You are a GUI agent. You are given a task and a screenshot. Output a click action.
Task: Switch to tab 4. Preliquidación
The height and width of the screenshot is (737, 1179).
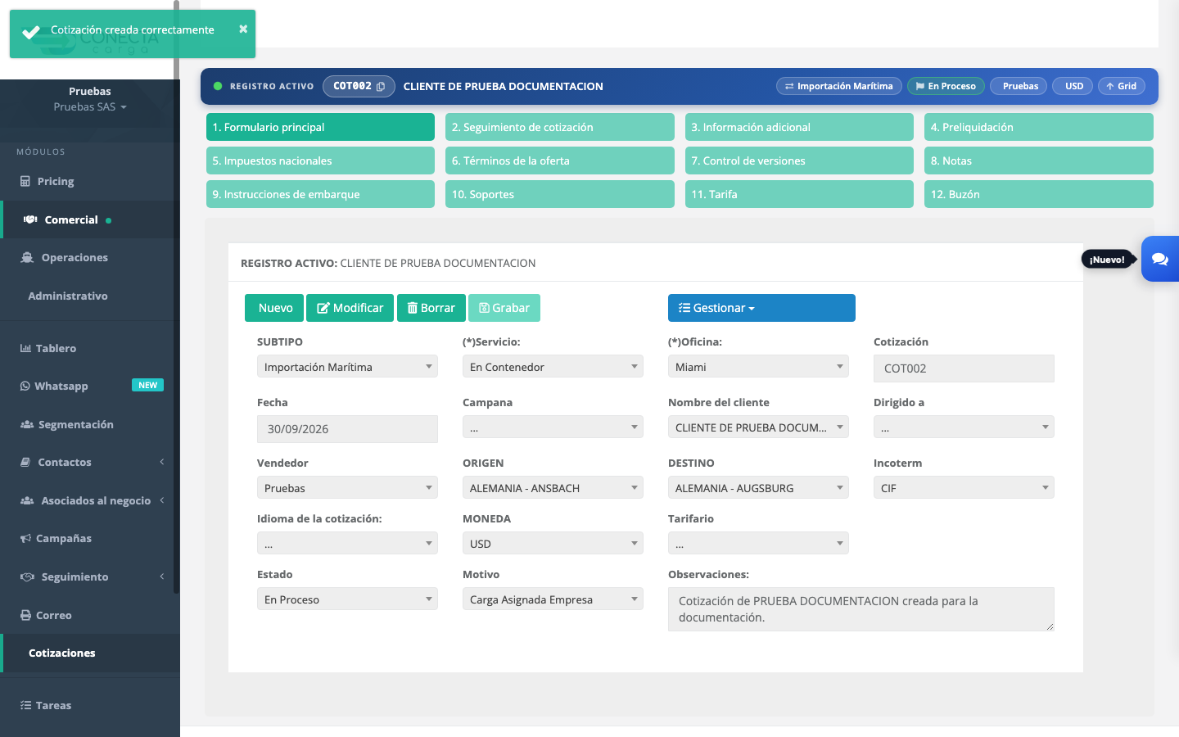pos(1038,127)
